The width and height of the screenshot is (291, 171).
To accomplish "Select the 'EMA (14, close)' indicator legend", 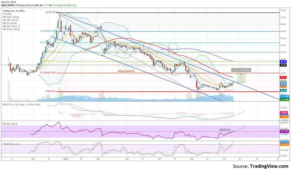I will 11,17.
